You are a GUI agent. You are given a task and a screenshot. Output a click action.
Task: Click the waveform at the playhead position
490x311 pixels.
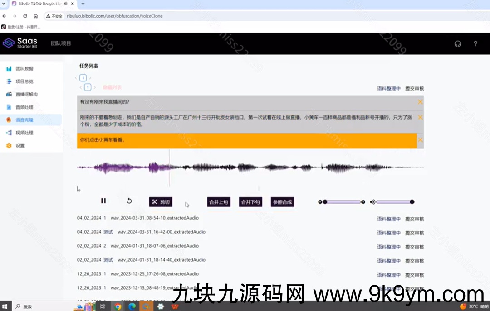pos(170,168)
